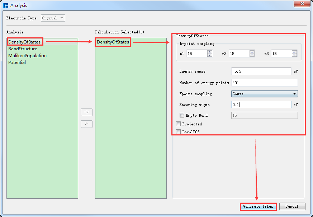Select MulikenPopulation in the Analysis list
The width and height of the screenshot is (313, 217).
tap(27, 56)
